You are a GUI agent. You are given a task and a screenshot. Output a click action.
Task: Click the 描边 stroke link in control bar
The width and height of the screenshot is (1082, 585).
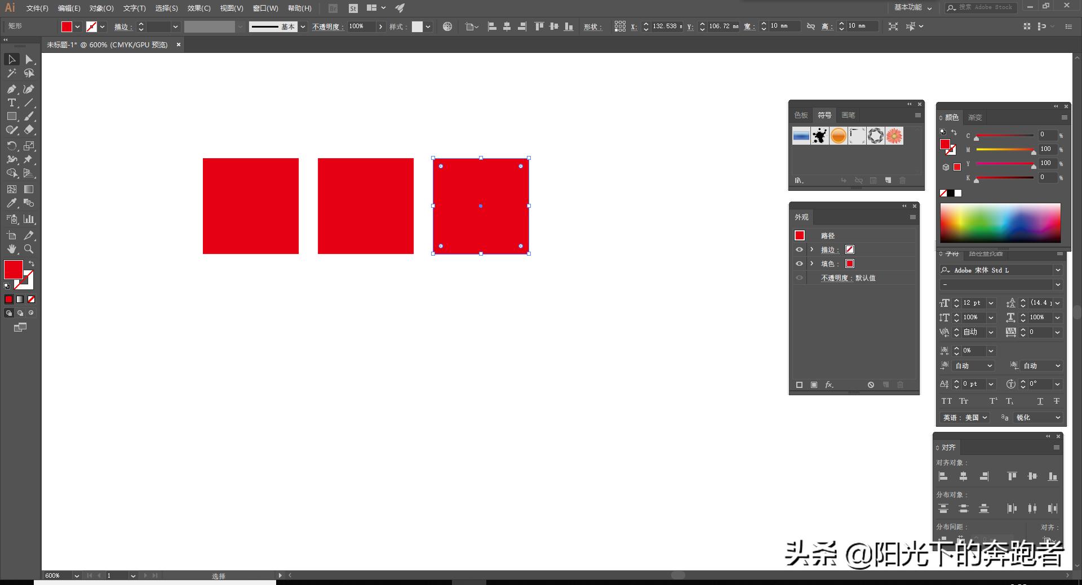[x=122, y=26]
